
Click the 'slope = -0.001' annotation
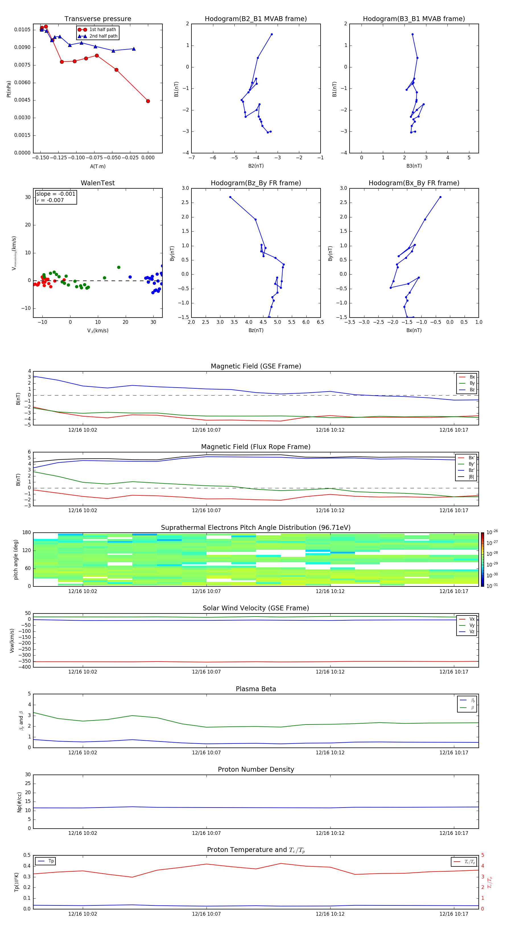click(56, 194)
